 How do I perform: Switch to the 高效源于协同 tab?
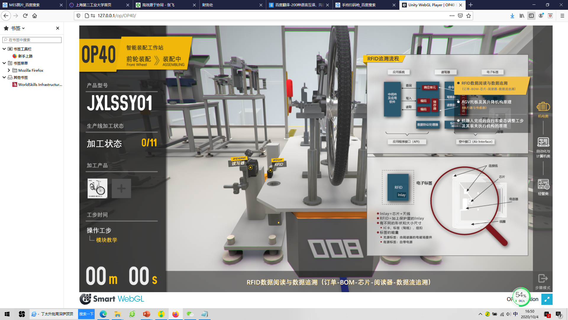tap(166, 5)
